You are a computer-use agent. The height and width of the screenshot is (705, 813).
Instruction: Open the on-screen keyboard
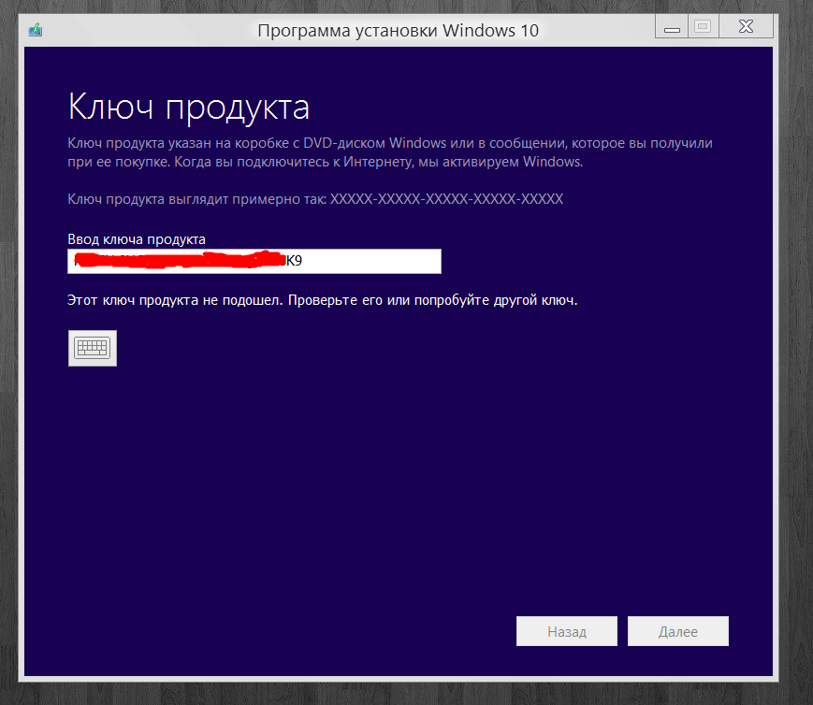(93, 349)
